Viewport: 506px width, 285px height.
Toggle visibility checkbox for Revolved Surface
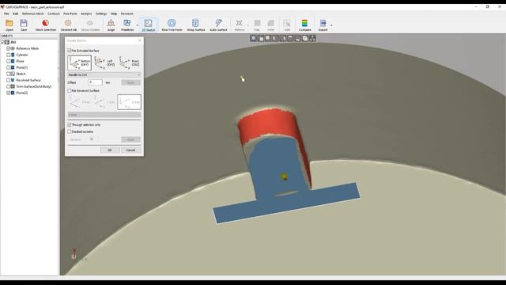coord(9,80)
